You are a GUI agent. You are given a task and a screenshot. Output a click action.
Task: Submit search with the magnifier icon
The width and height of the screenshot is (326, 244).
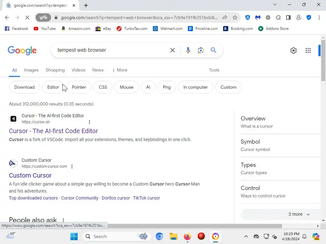point(213,50)
